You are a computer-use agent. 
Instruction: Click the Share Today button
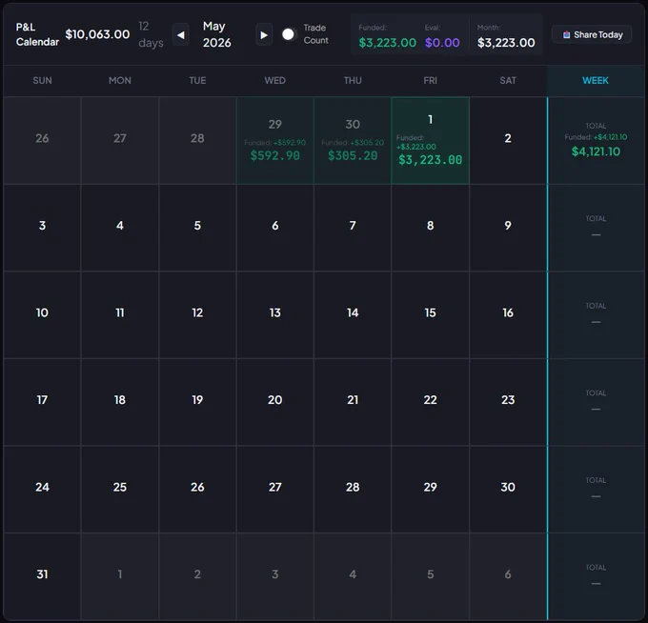[x=592, y=34]
